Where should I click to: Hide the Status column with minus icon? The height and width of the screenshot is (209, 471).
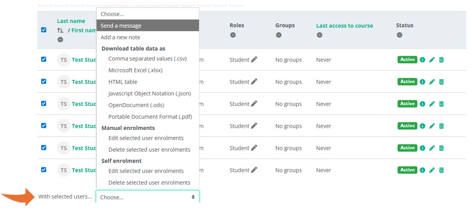(x=399, y=35)
